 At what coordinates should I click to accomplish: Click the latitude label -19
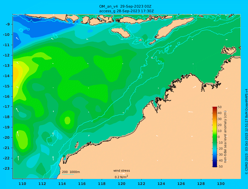pos(6,127)
